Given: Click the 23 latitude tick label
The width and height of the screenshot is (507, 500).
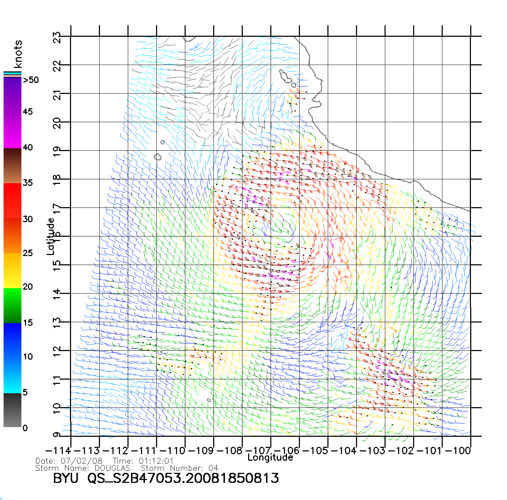Looking at the screenshot, I should (57, 37).
